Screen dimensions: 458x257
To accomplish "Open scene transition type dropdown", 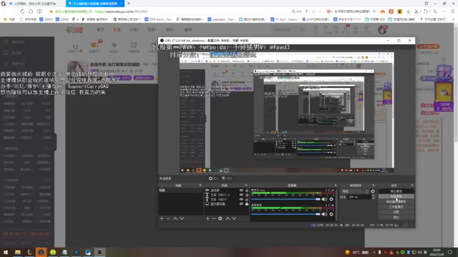I will [x=355, y=191].
